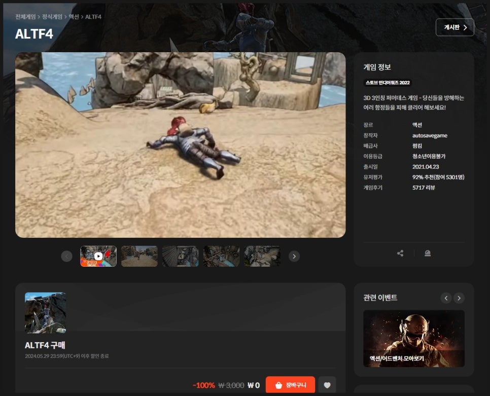The height and width of the screenshot is (396, 490).
Task: Click the 스토브 인디어워즈 2022 badge
Action: (388, 83)
